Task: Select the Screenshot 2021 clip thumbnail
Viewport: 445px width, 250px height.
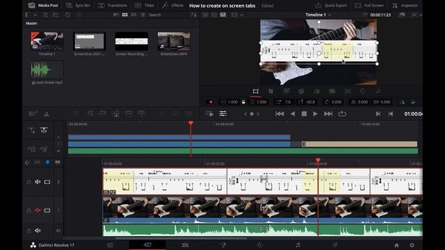Action: (89, 42)
